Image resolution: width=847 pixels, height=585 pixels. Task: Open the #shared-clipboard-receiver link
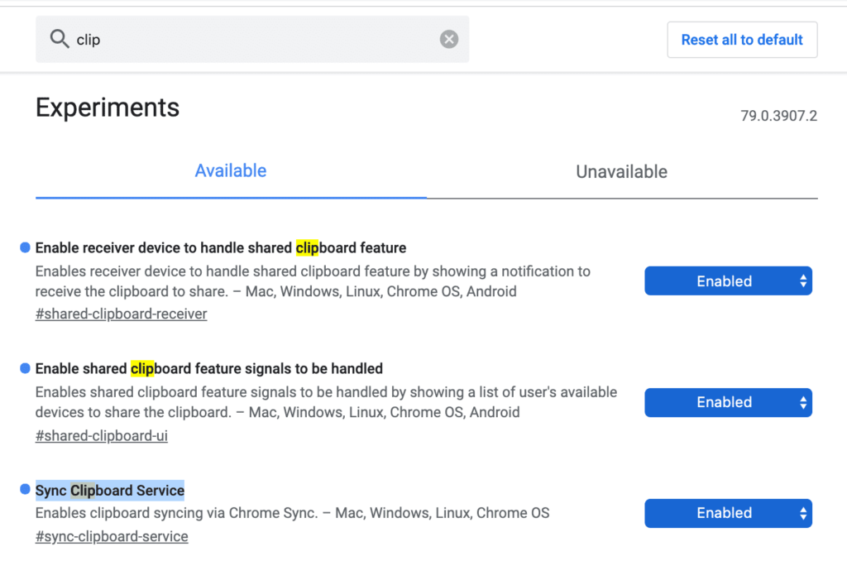coord(121,314)
